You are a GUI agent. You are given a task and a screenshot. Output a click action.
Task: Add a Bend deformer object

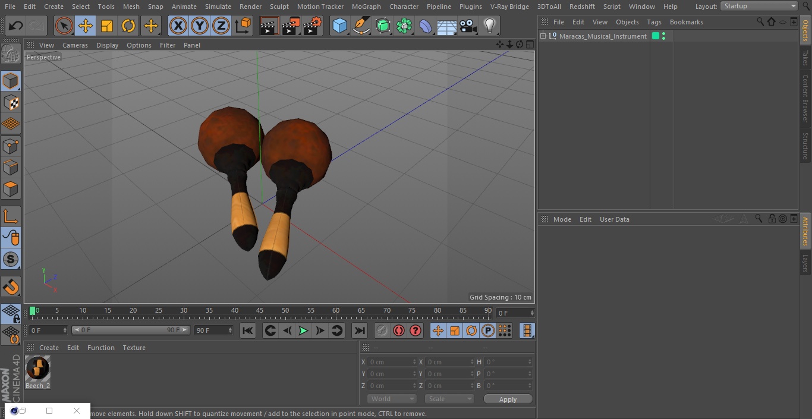pos(426,26)
